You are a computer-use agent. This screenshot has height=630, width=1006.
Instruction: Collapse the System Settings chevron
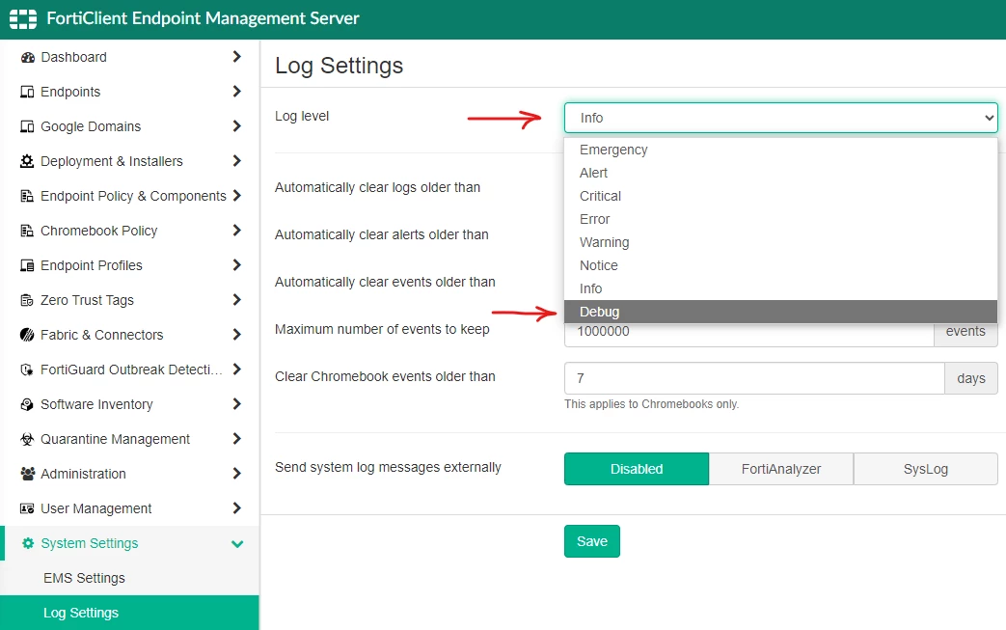pos(237,544)
